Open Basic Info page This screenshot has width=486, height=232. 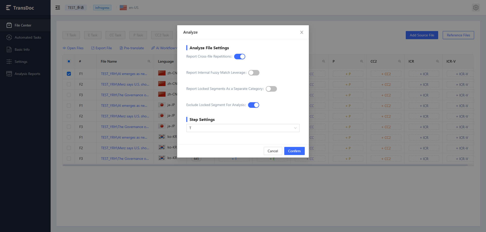25,49
